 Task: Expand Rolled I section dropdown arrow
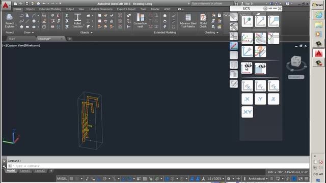[x=84, y=25]
